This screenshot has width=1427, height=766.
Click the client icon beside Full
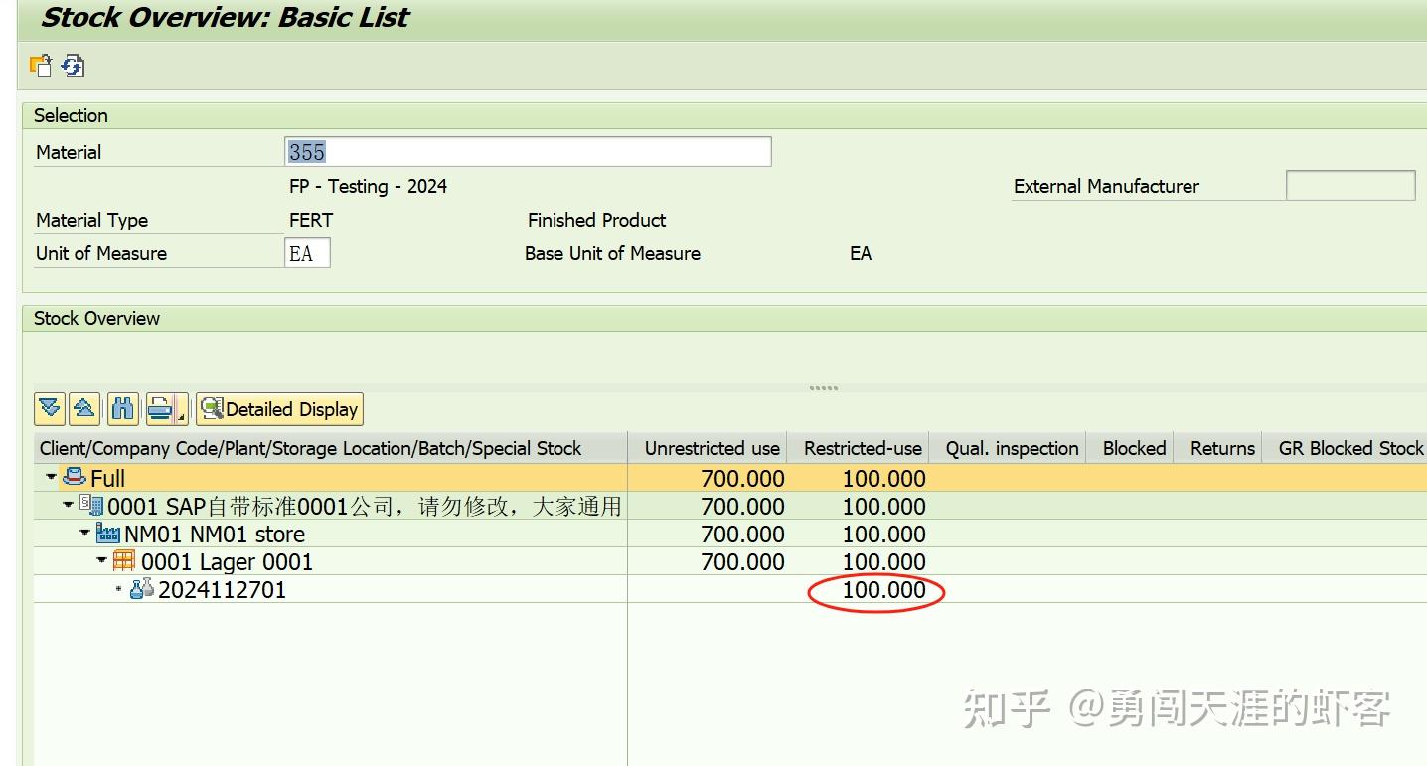[x=75, y=478]
